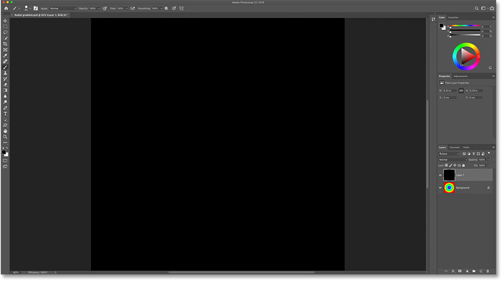Click the search icon at top right
Image resolution: width=502 pixels, height=281 pixels.
[476, 9]
